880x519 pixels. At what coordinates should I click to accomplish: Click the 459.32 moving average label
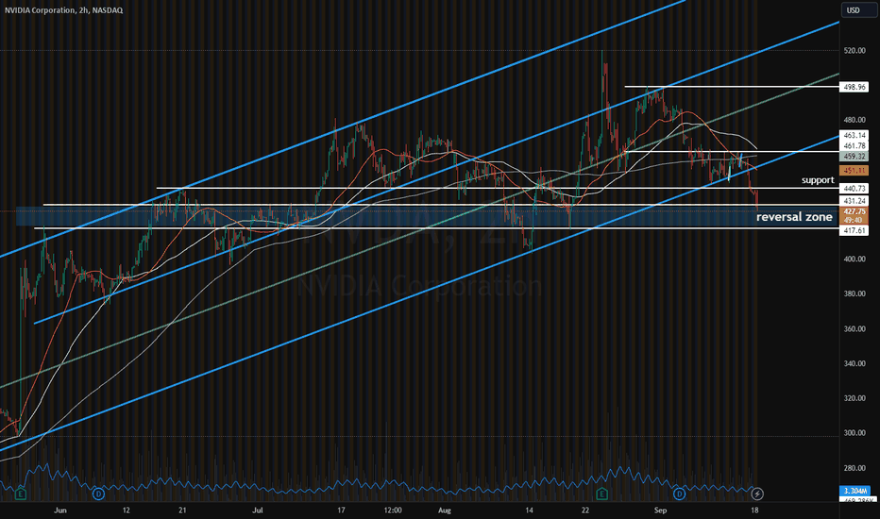pyautogui.click(x=854, y=157)
